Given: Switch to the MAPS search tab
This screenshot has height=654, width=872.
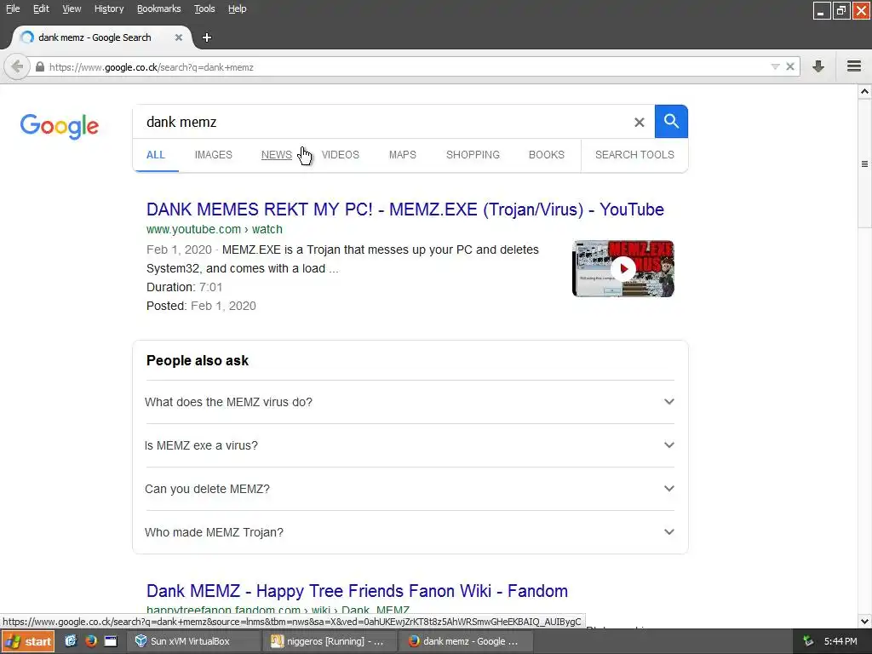Looking at the screenshot, I should (x=403, y=155).
